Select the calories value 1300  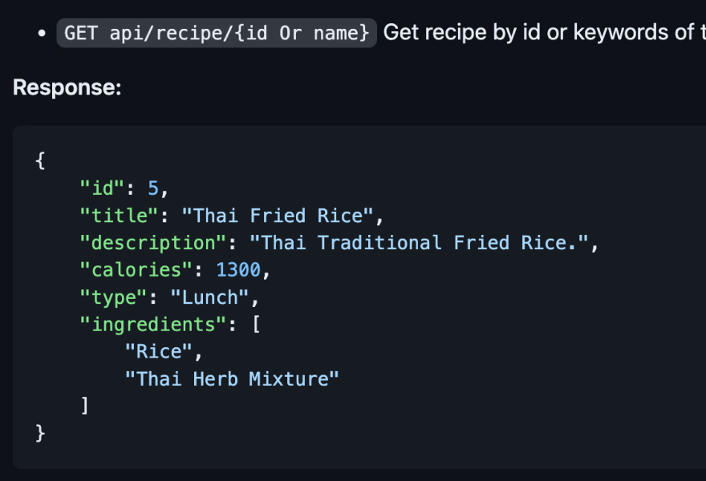238,270
